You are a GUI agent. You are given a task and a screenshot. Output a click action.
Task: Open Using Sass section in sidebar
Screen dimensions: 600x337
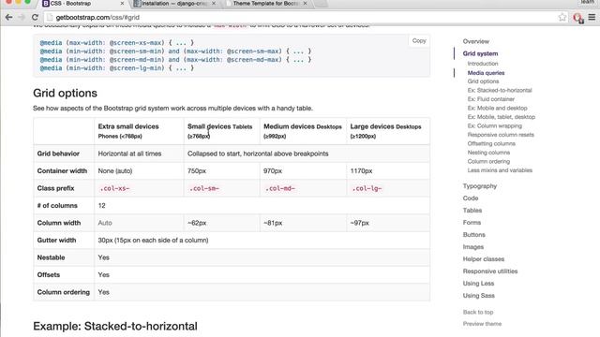pos(479,296)
